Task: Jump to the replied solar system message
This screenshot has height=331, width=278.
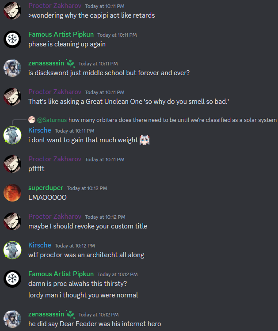Action: pos(172,120)
